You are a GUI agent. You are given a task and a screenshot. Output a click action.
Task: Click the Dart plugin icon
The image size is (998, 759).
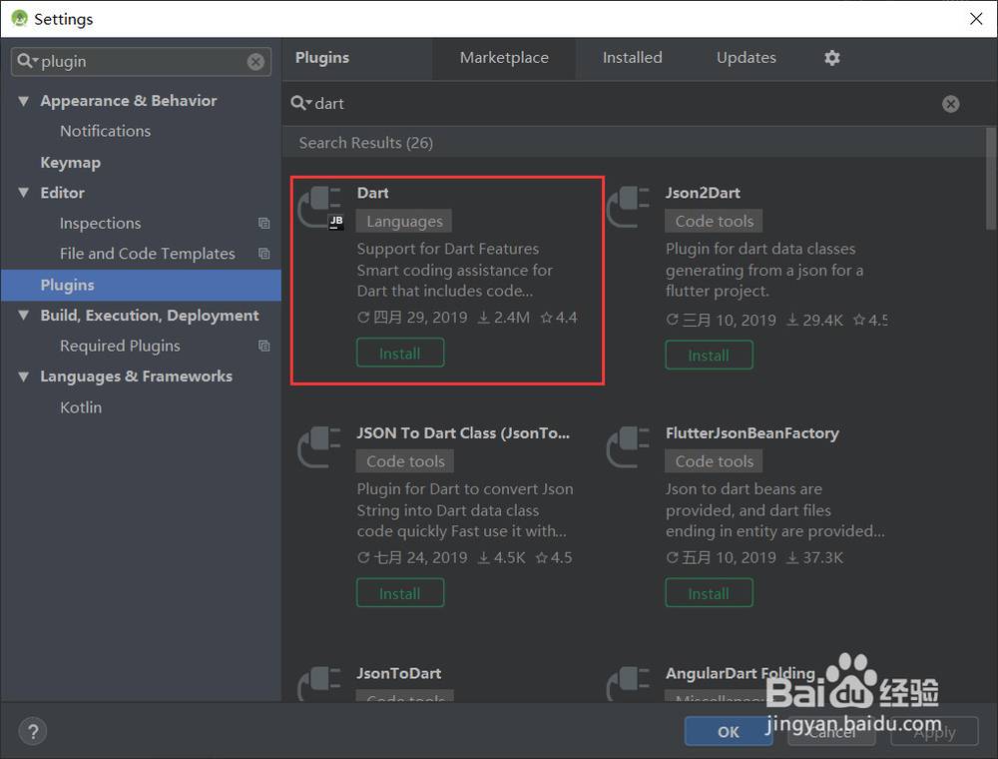pos(320,208)
